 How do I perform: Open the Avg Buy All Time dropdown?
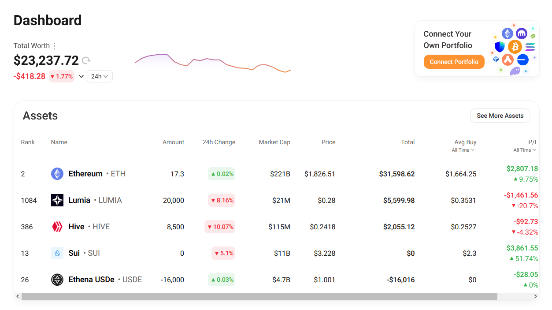tap(463, 150)
